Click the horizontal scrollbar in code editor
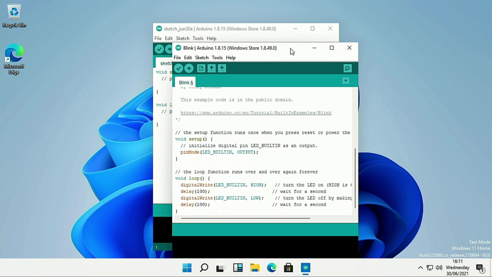Viewport: 492px width, 277px height. coord(245,218)
